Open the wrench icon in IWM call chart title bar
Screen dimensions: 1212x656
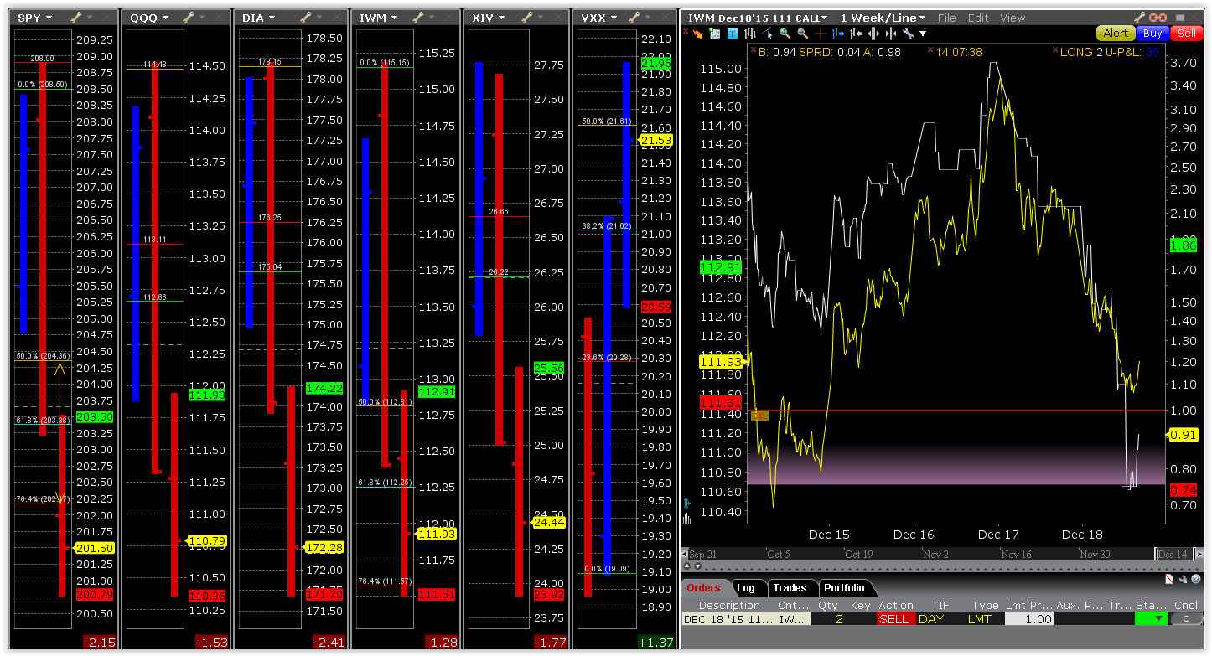[1139, 18]
